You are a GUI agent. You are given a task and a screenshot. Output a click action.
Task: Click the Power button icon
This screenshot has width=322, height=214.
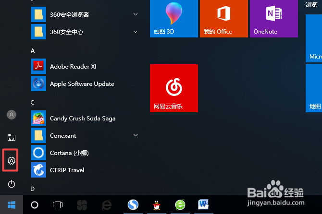tap(12, 184)
